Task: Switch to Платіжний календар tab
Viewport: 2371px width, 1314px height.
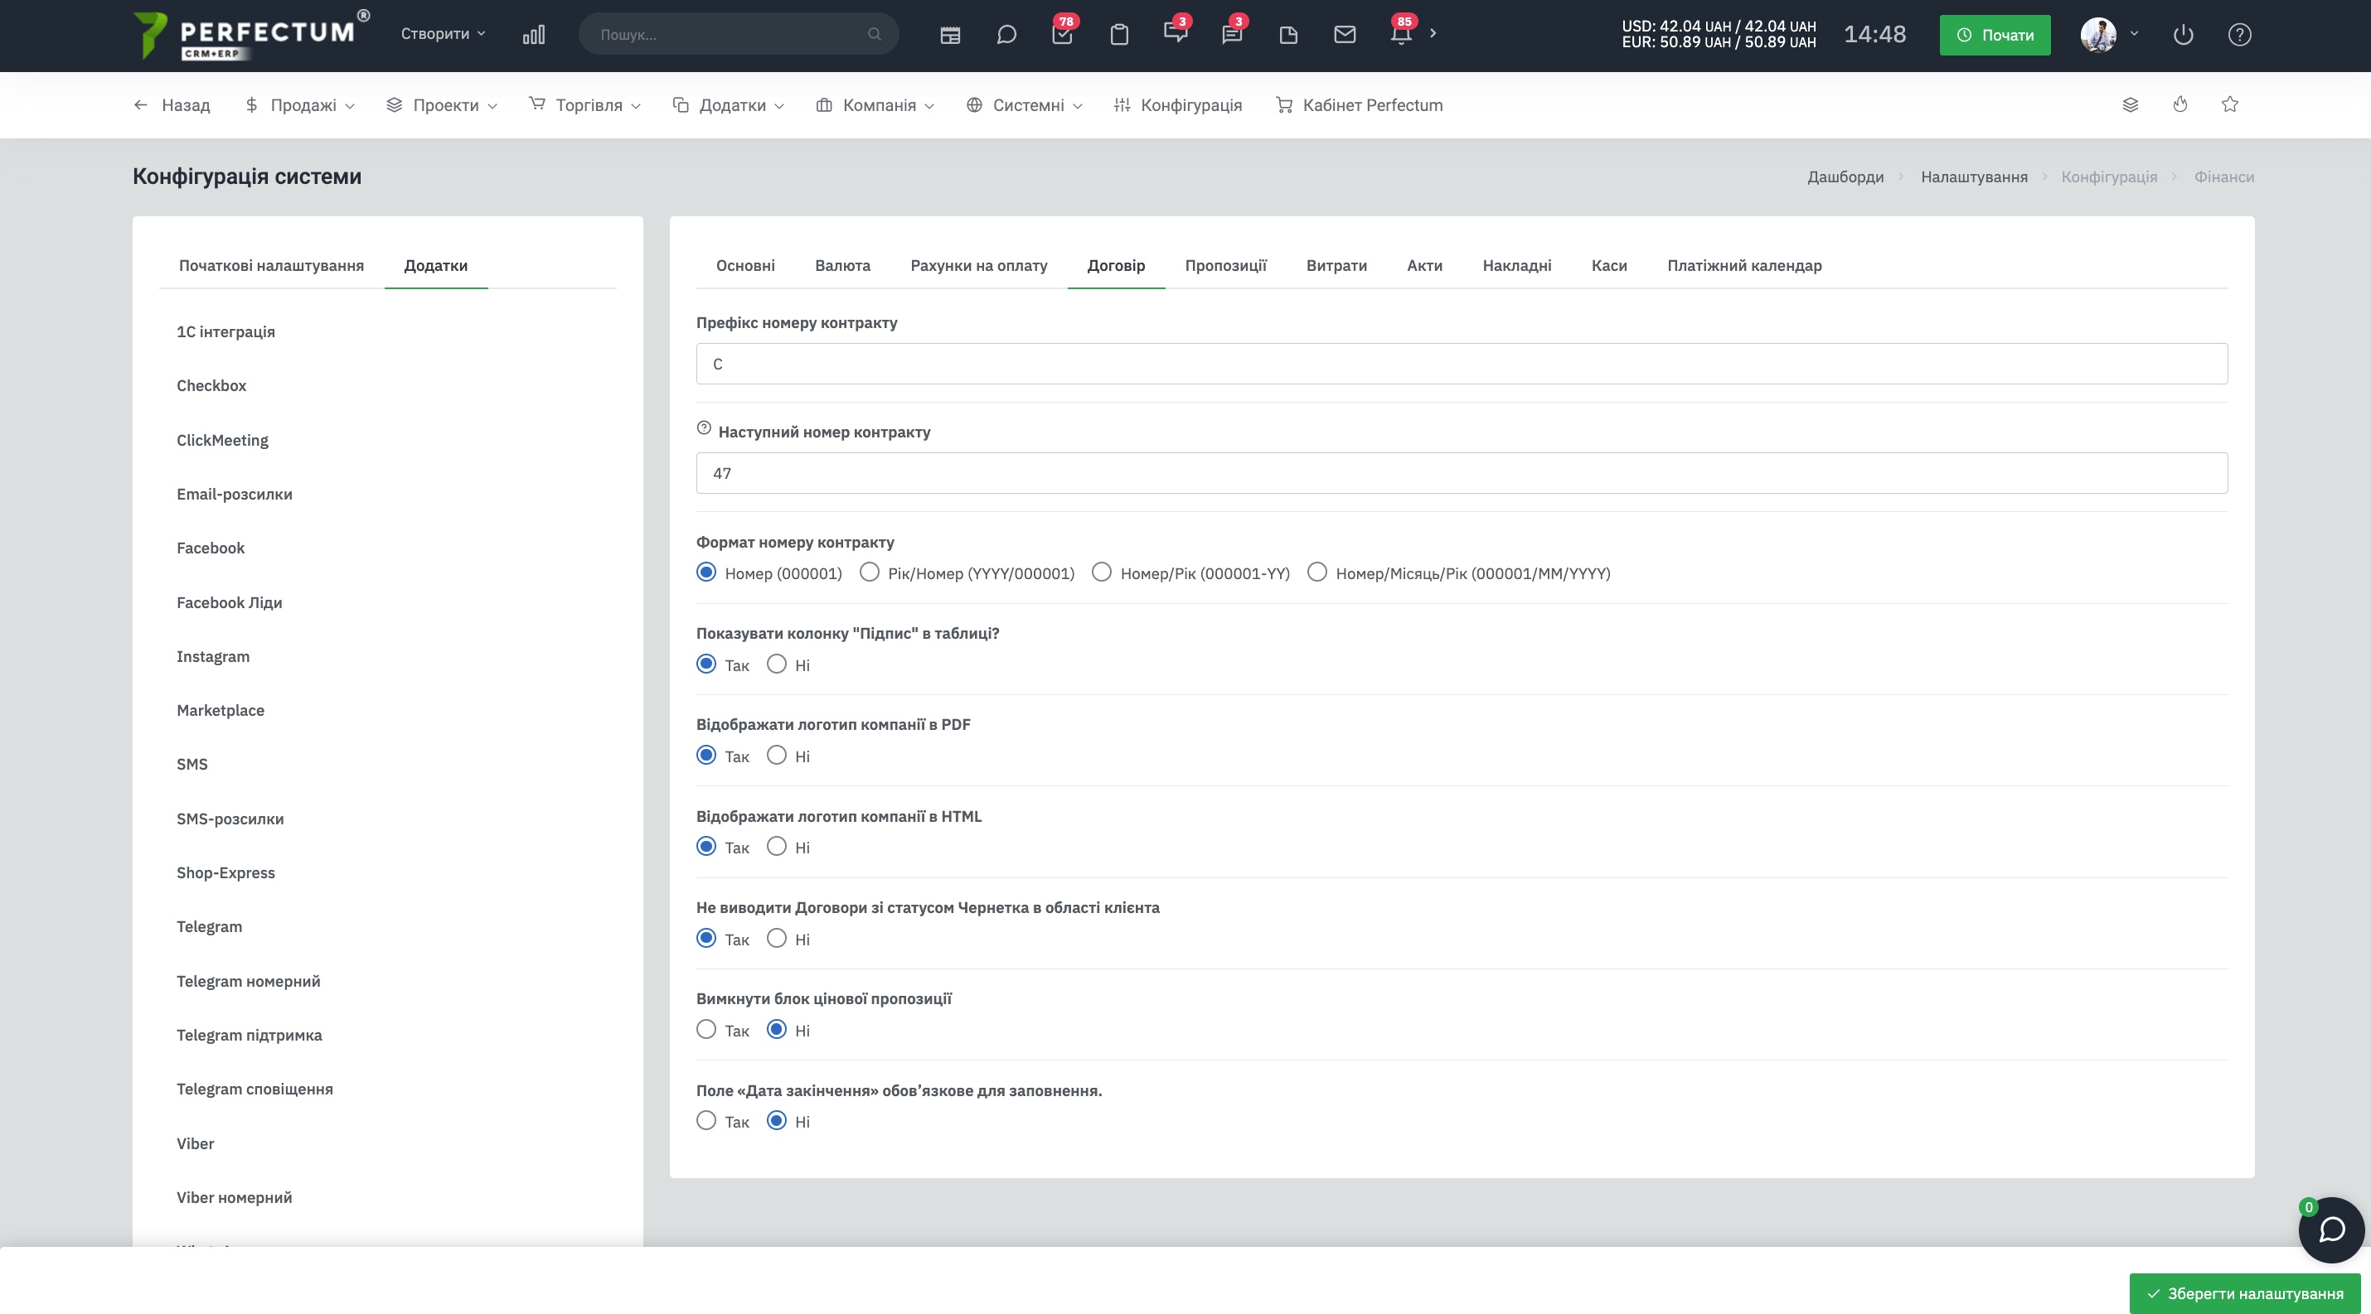Action: (x=1744, y=266)
